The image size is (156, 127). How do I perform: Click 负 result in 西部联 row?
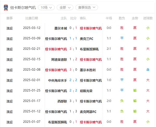pos(122,101)
